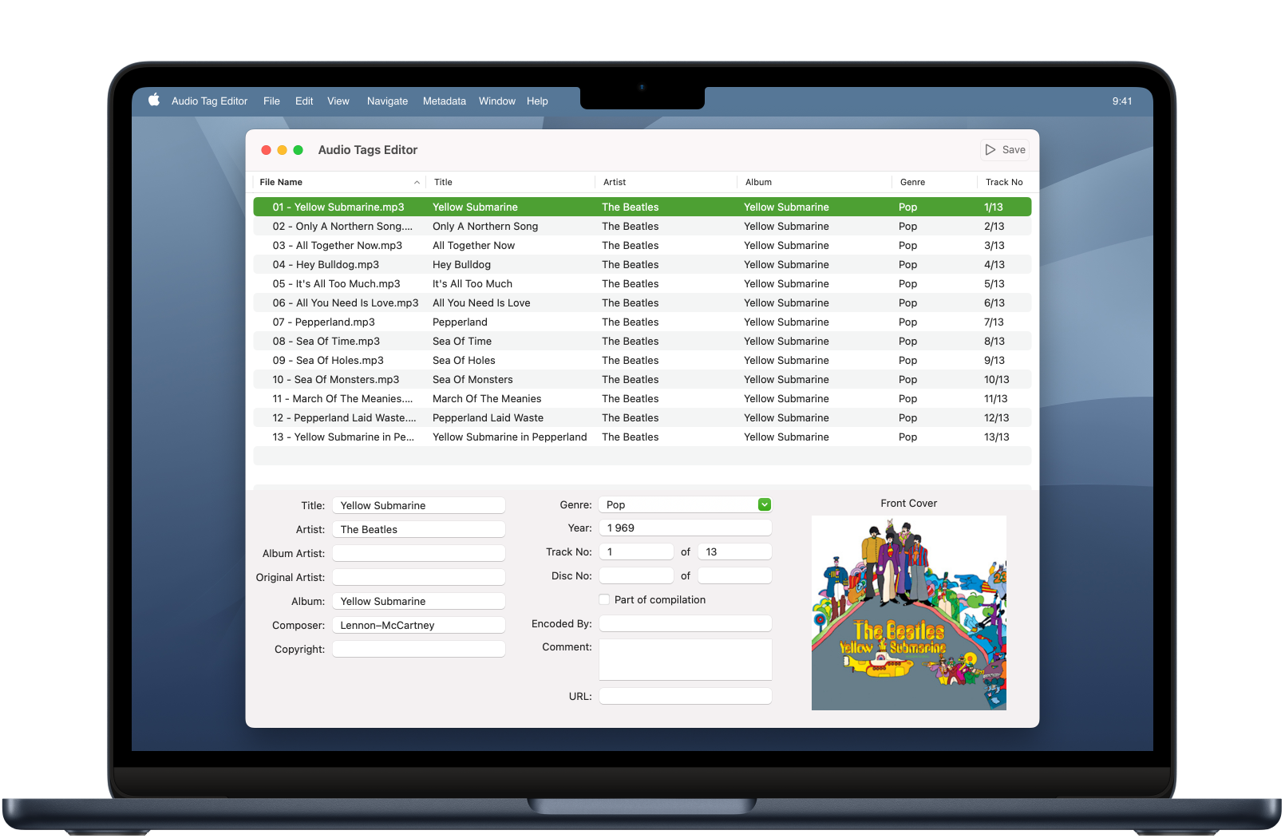
Task: Click track number cell 7/13
Action: point(994,322)
